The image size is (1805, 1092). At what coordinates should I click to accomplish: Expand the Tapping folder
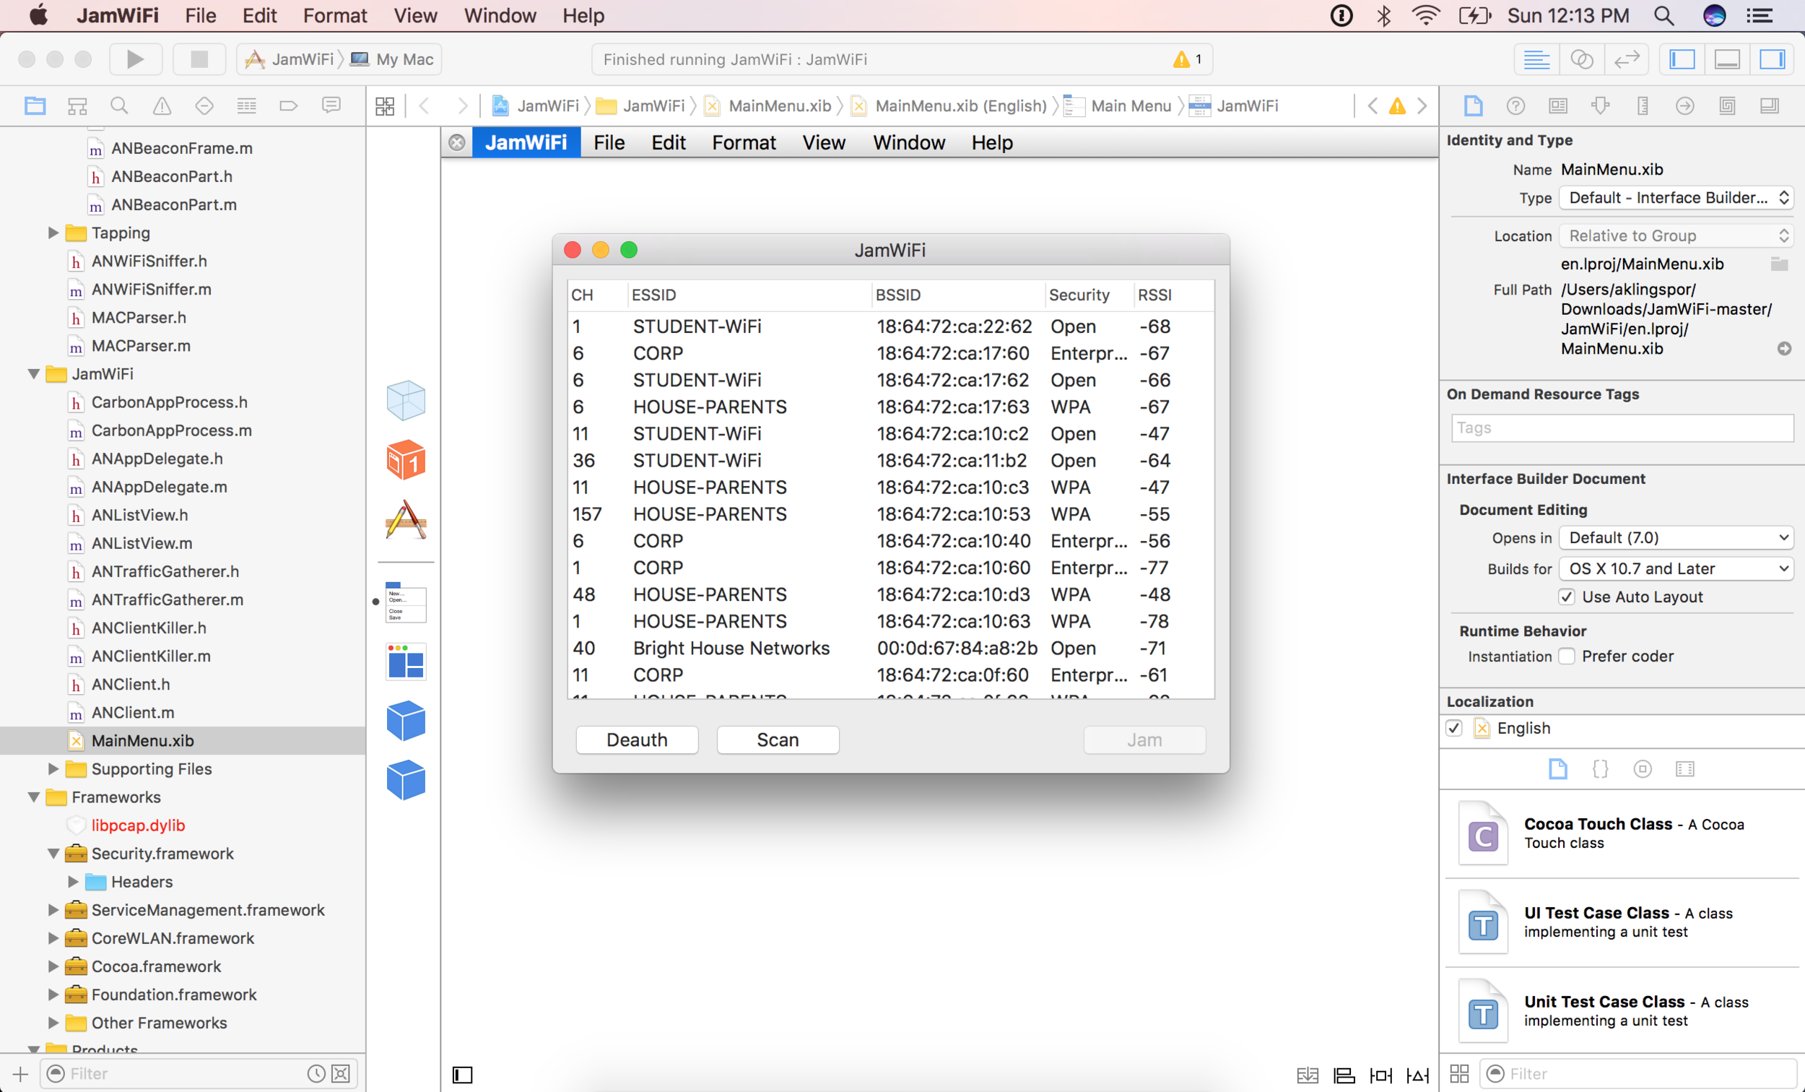click(53, 233)
